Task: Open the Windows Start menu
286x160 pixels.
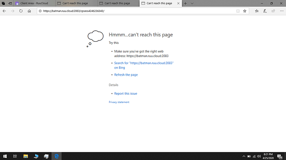Action: (x=5, y=156)
